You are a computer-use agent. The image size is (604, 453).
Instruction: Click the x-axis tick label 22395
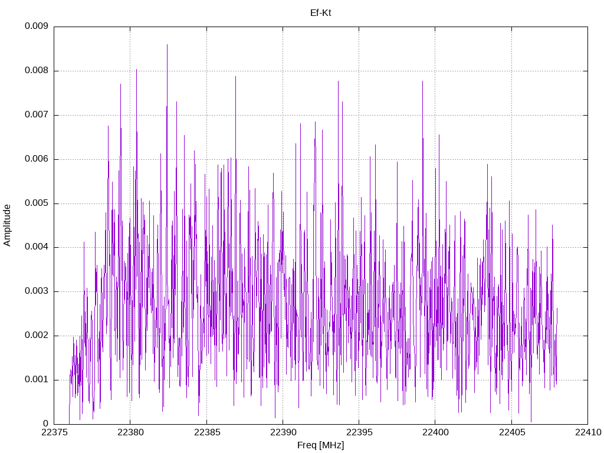point(359,432)
